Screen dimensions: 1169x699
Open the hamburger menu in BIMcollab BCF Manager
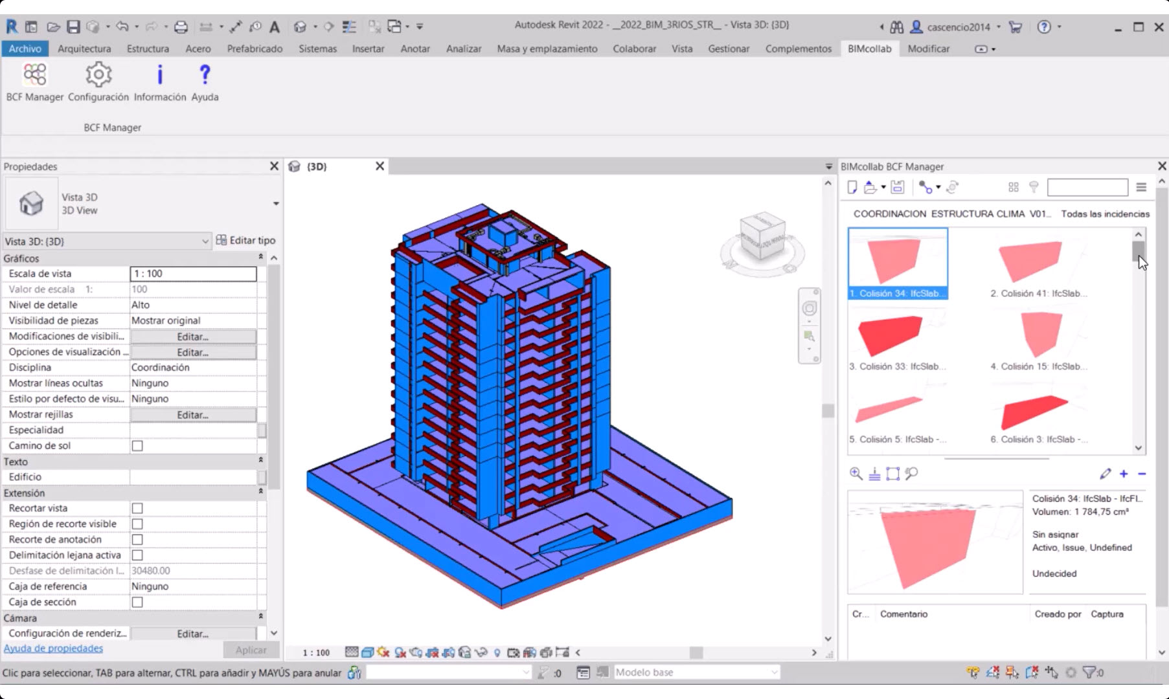tap(1141, 187)
